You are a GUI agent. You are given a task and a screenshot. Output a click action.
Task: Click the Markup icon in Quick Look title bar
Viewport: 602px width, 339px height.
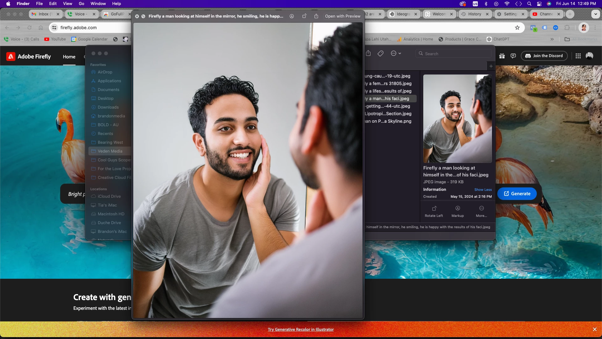(292, 16)
